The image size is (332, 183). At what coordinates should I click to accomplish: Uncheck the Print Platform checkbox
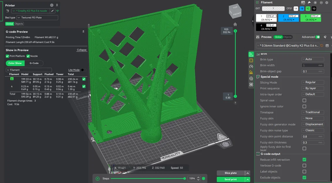point(7,56)
